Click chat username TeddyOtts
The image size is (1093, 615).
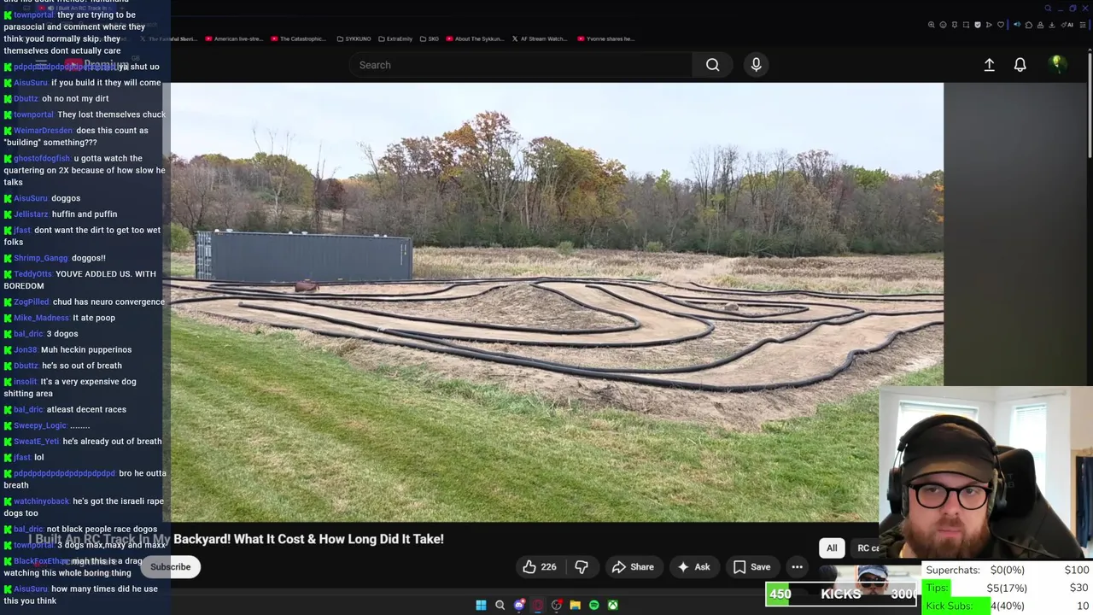coord(32,274)
